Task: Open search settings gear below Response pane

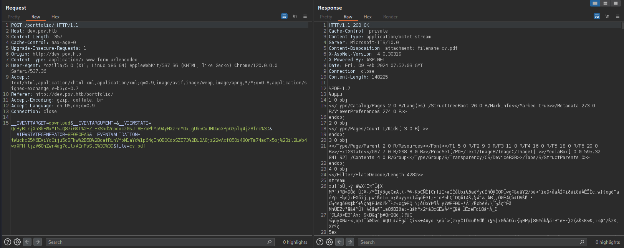Action: click(x=329, y=242)
